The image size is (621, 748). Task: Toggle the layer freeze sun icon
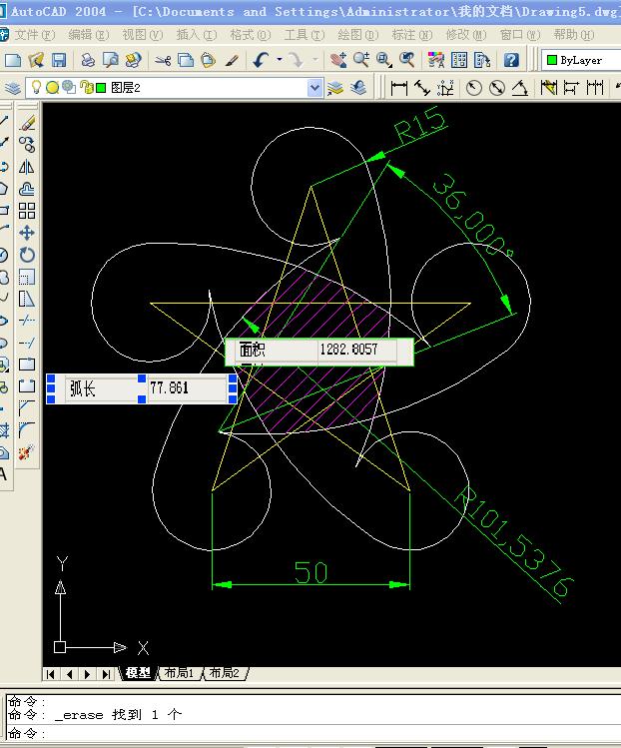(x=52, y=87)
